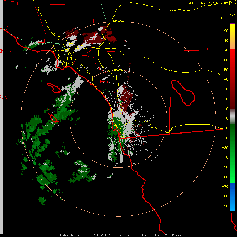Click the -40 value on velocity scale

pyautogui.click(x=225, y=157)
